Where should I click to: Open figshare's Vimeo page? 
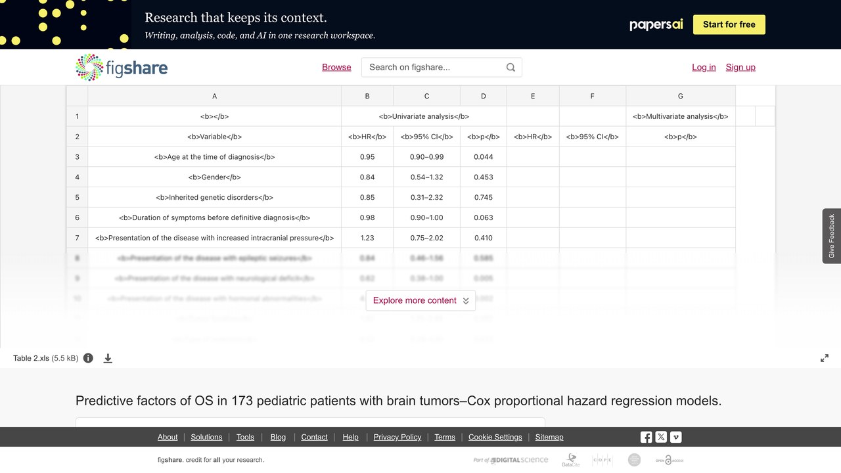675,437
